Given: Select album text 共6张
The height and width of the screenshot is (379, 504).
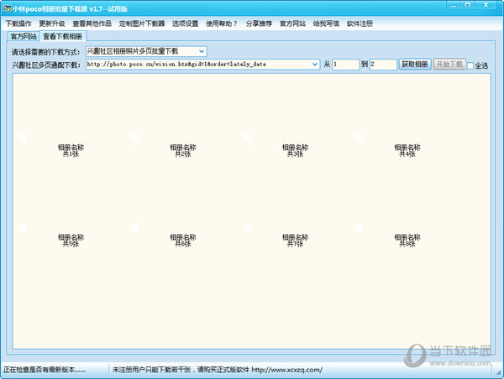Looking at the screenshot, I should pos(183,244).
